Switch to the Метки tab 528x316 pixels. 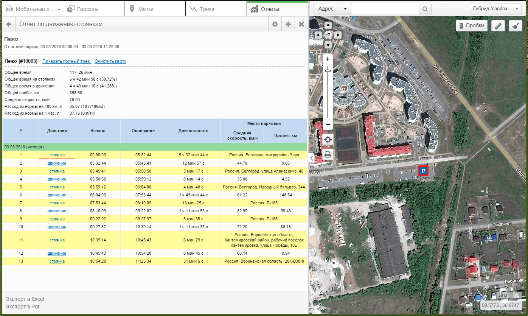(x=155, y=9)
